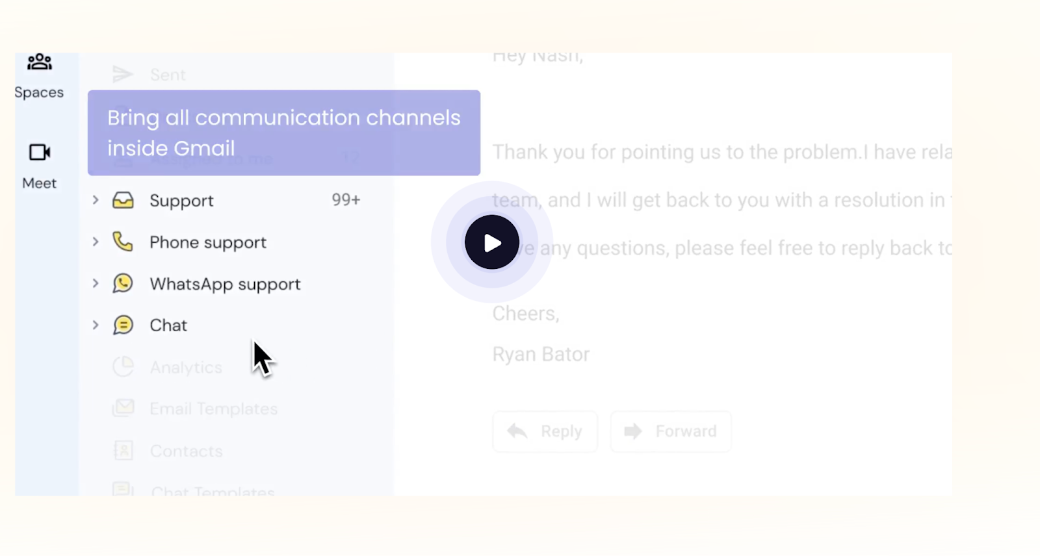Expand the Support folder chevron
The width and height of the screenshot is (1040, 556).
pyautogui.click(x=96, y=200)
